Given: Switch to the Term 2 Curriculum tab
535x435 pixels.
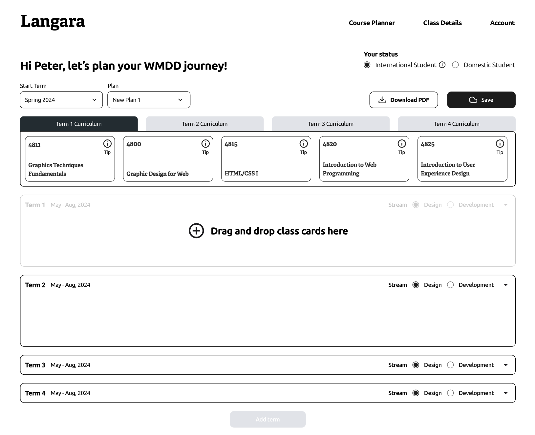Looking at the screenshot, I should tap(204, 124).
